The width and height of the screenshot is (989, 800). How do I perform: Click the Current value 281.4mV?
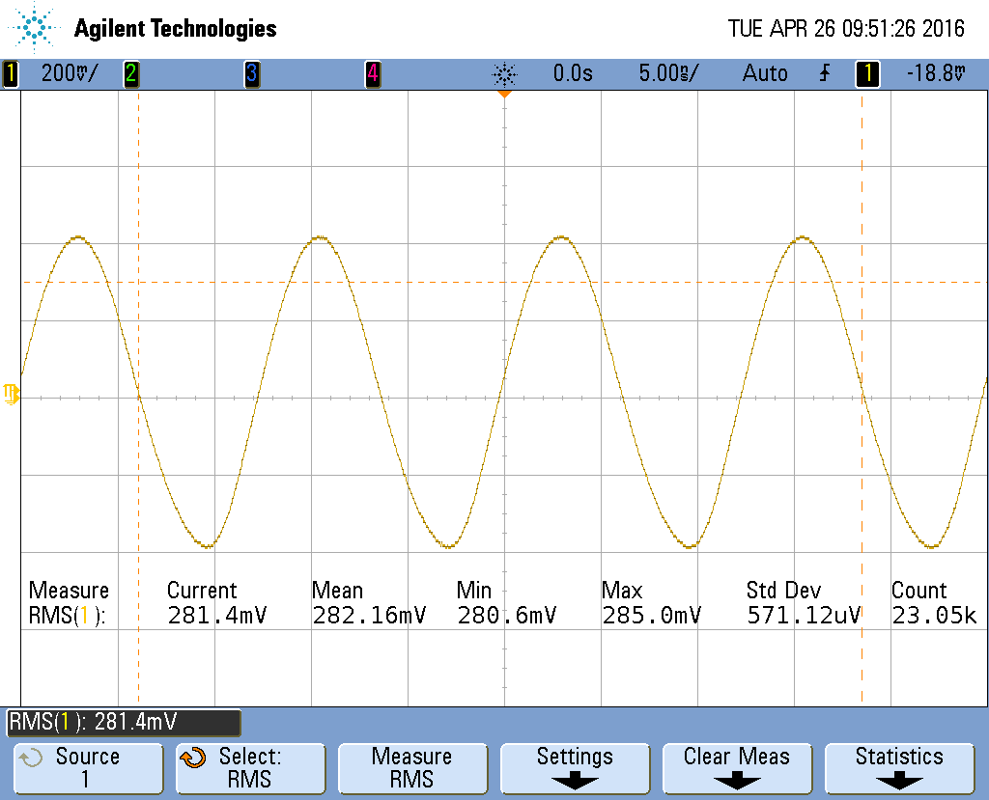point(217,615)
